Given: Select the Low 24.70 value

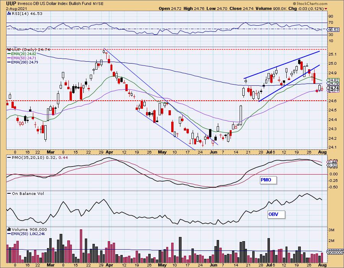Looking at the screenshot, I should point(217,8).
